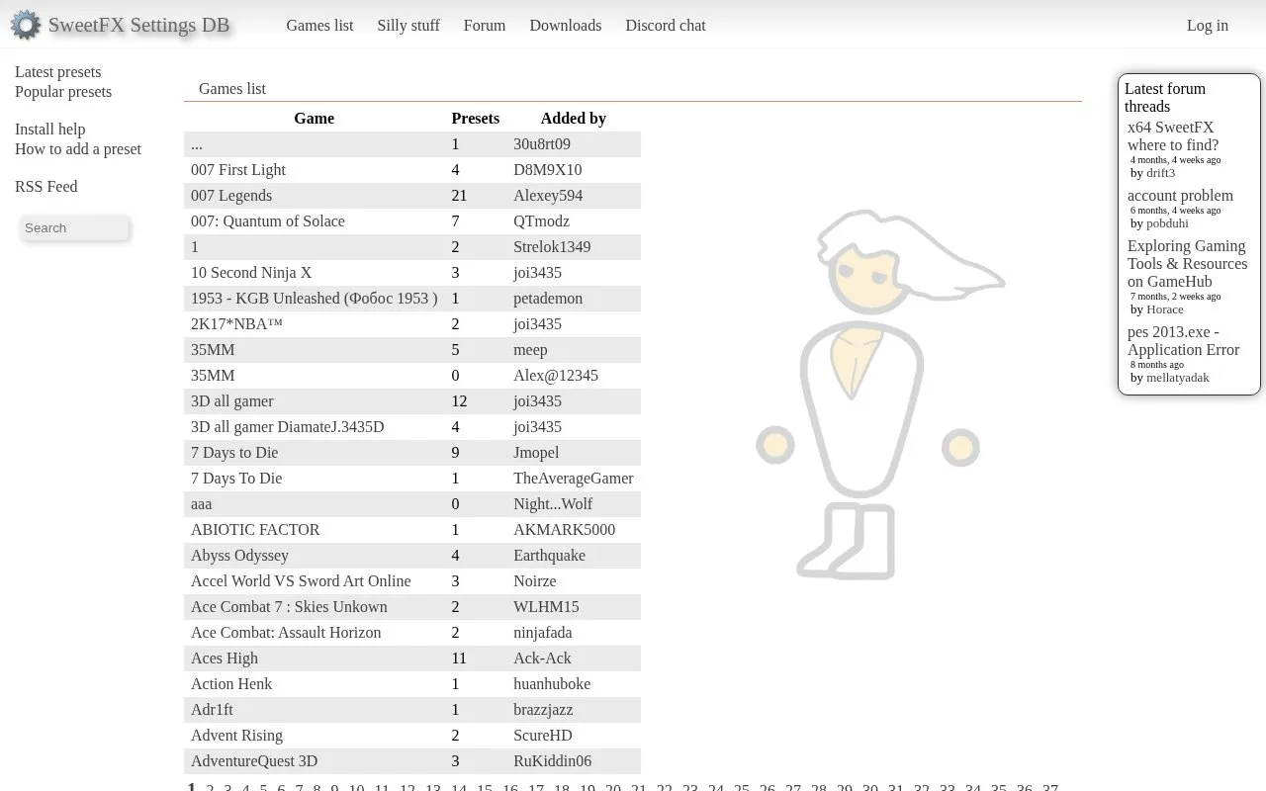Open the 007 Legends game entry
Image resolution: width=1266 pixels, height=791 pixels.
coord(231,196)
